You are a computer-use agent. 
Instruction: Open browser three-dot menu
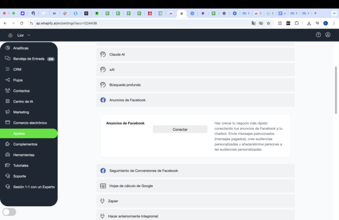click(x=334, y=23)
